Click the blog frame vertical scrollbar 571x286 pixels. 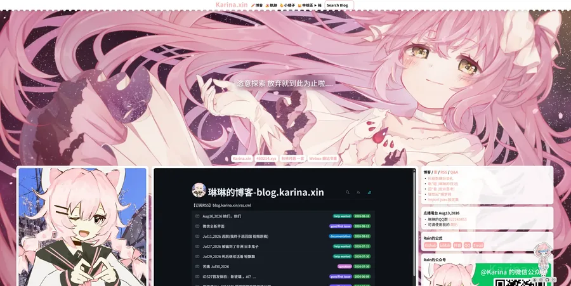[414, 223]
